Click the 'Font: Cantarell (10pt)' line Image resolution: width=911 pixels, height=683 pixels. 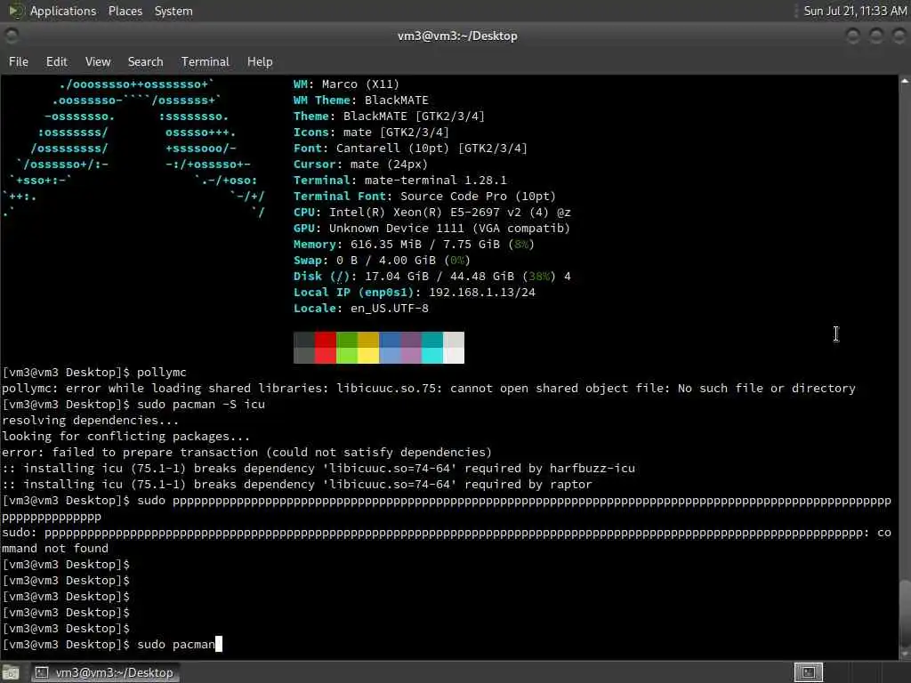[410, 149]
